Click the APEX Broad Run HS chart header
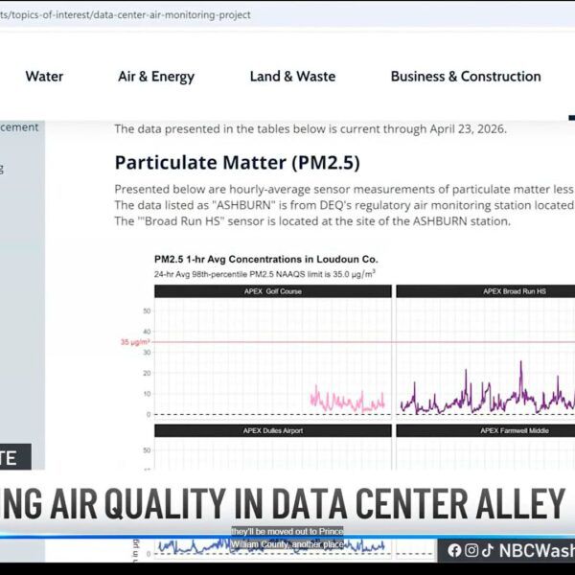This screenshot has width=575, height=575. [x=486, y=291]
